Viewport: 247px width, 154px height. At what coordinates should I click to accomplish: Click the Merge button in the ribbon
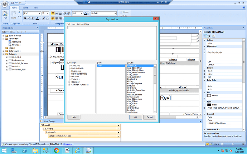point(124,12)
